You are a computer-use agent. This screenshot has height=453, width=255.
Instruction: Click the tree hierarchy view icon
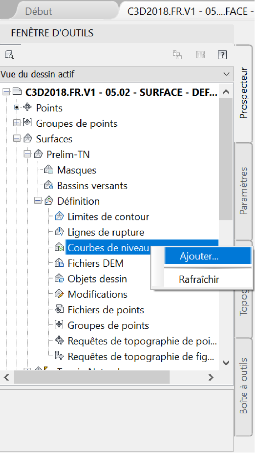tap(177, 55)
